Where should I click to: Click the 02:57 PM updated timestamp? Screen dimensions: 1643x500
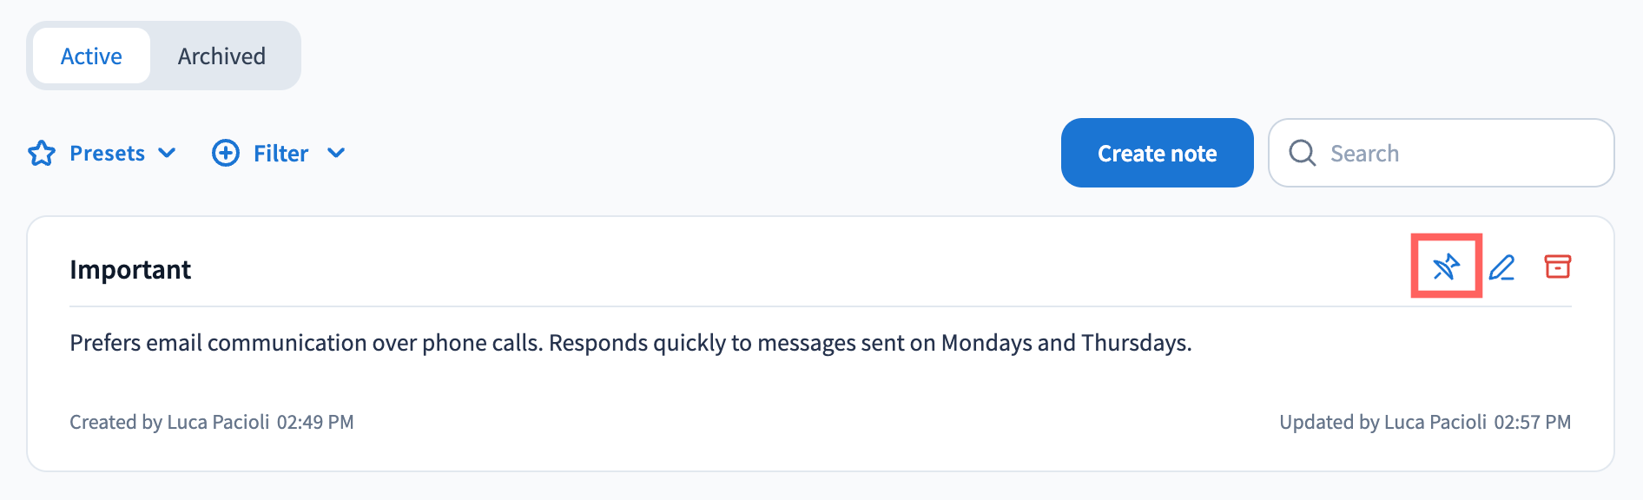[1532, 423]
